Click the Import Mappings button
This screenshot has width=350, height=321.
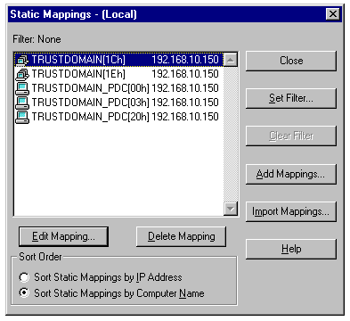click(291, 211)
